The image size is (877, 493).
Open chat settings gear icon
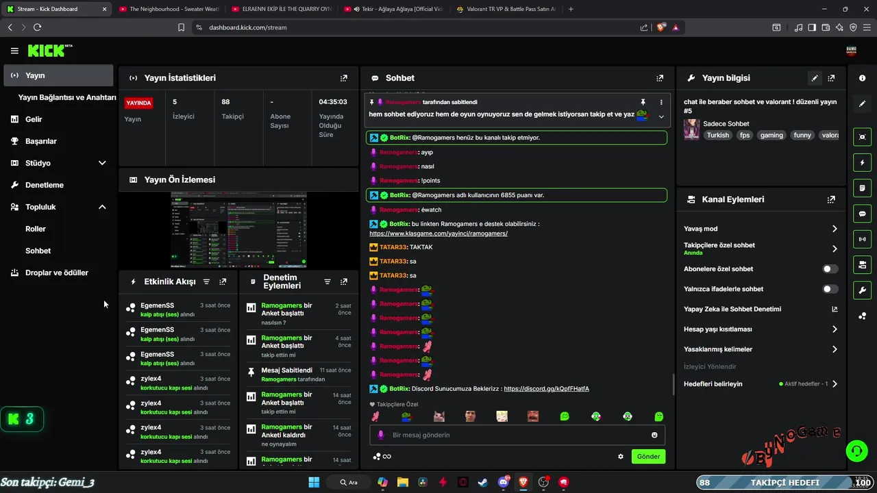point(621,457)
